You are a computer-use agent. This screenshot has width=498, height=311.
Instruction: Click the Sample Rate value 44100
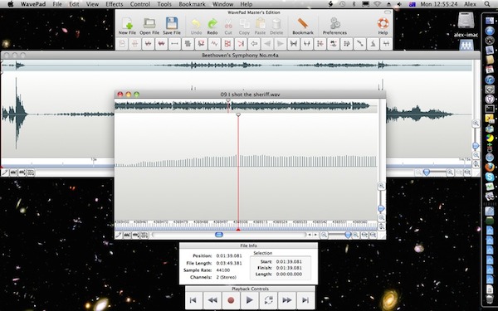pyautogui.click(x=223, y=270)
